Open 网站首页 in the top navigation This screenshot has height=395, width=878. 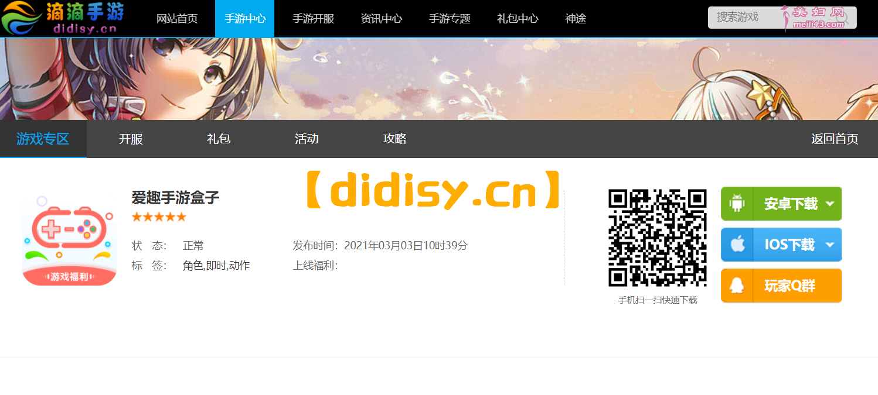[177, 19]
